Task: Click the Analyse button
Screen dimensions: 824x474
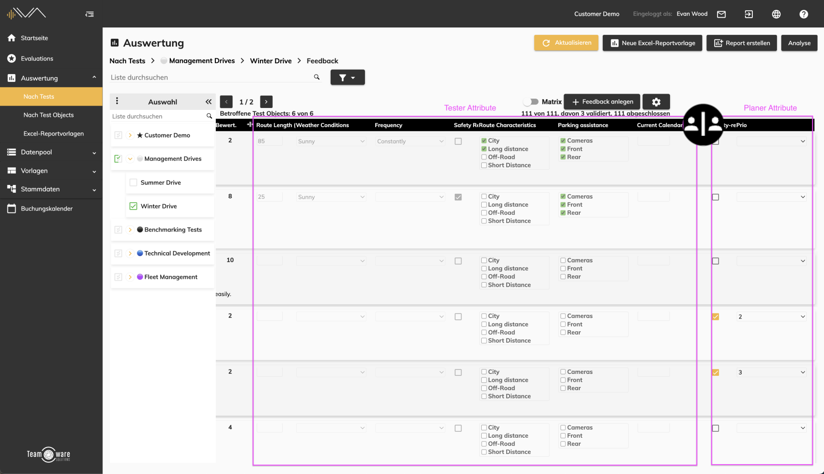Action: pos(799,43)
